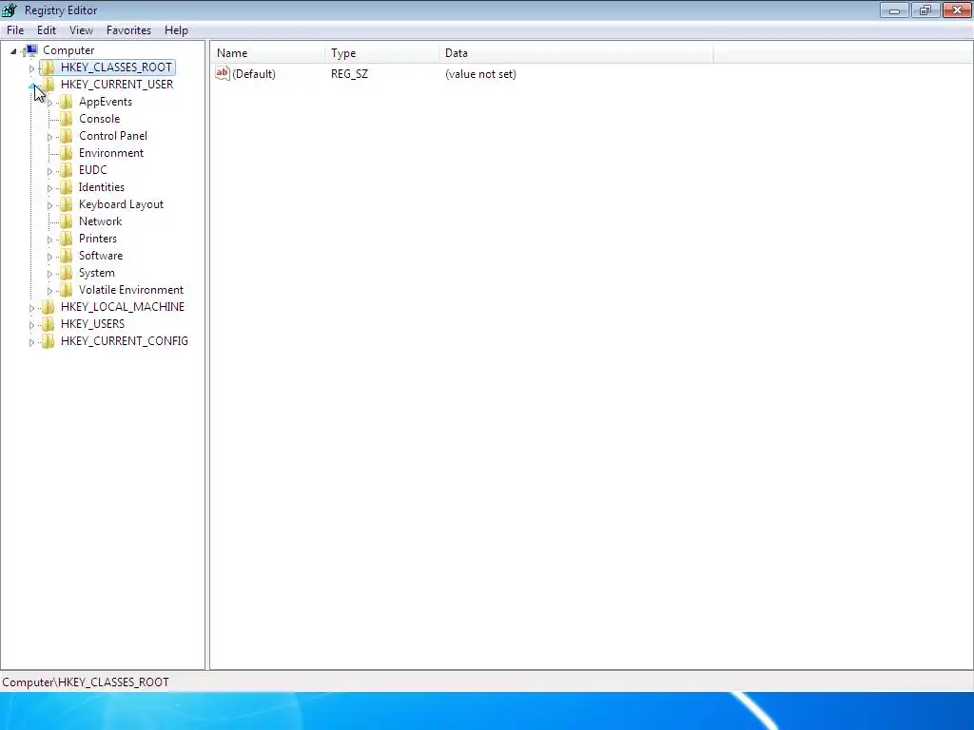Image resolution: width=974 pixels, height=730 pixels.
Task: Click the HKEY_CURRENT_CONFIG folder icon
Action: [x=48, y=341]
